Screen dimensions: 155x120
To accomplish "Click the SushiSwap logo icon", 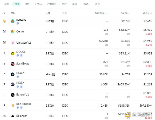I will tap(13, 64).
